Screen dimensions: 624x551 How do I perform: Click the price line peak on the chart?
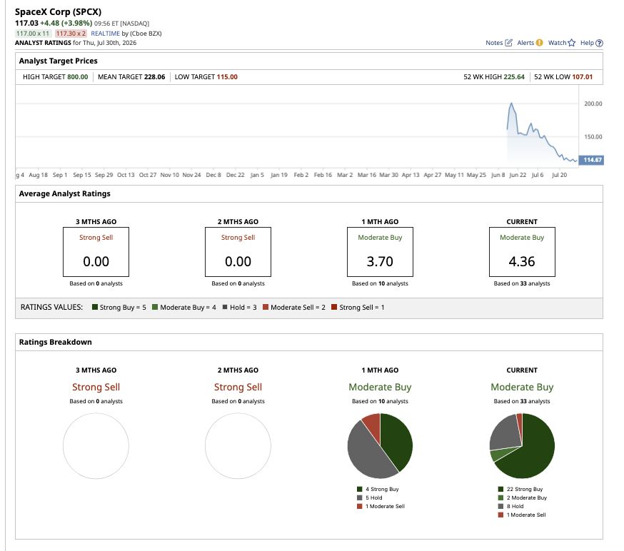click(x=511, y=103)
